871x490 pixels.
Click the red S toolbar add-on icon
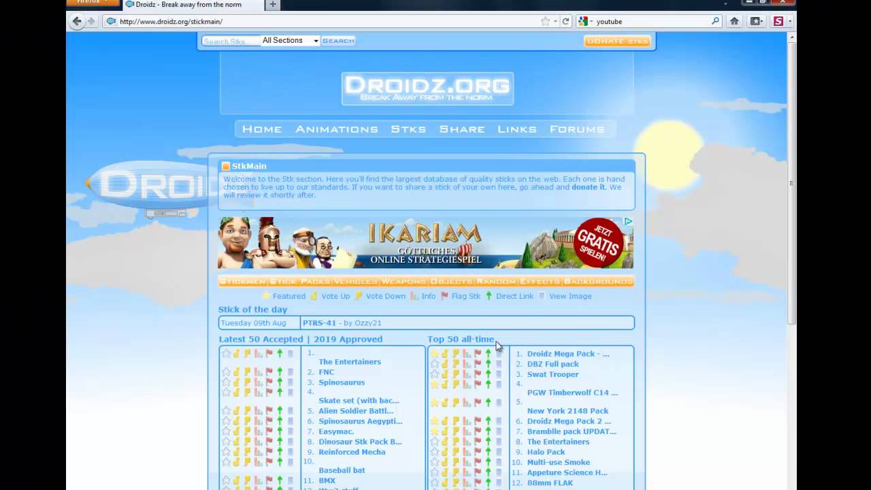778,21
